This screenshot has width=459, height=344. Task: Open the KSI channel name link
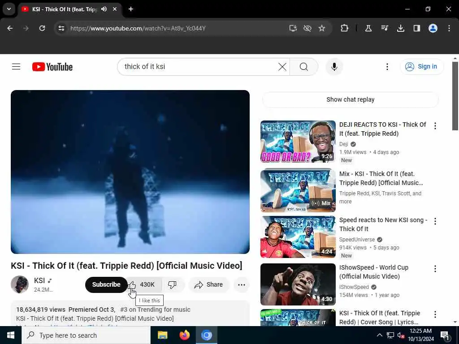(x=39, y=280)
